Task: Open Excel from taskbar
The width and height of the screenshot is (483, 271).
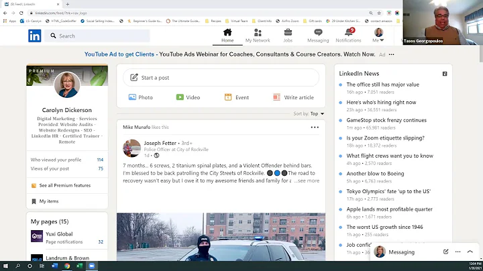Action: click(79, 266)
